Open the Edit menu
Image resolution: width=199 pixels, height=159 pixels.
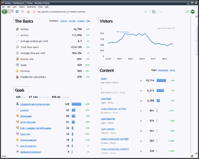pyautogui.click(x=9, y=7)
